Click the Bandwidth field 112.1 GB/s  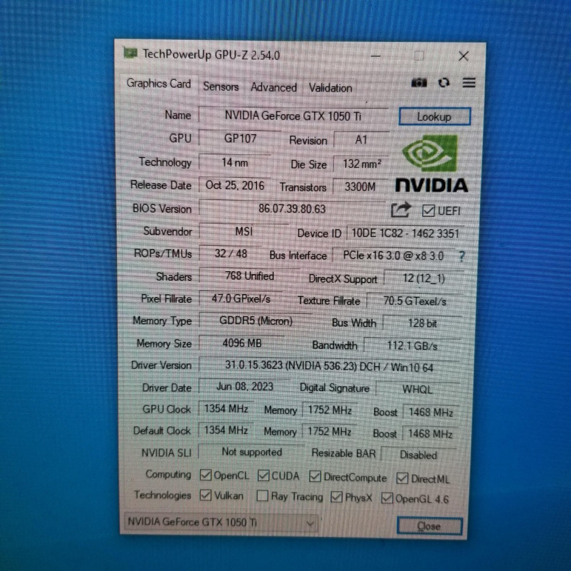(412, 346)
